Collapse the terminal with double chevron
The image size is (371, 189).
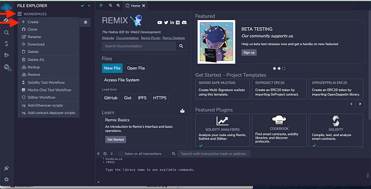click(x=98, y=154)
